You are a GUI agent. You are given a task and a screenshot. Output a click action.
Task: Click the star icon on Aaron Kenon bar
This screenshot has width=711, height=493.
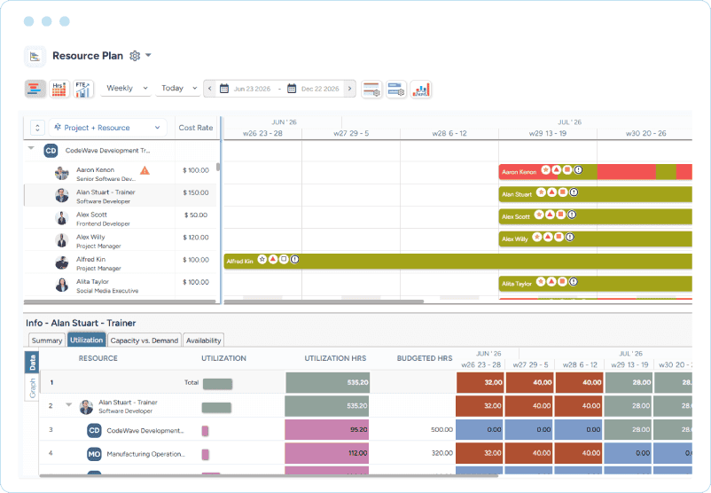click(x=545, y=169)
